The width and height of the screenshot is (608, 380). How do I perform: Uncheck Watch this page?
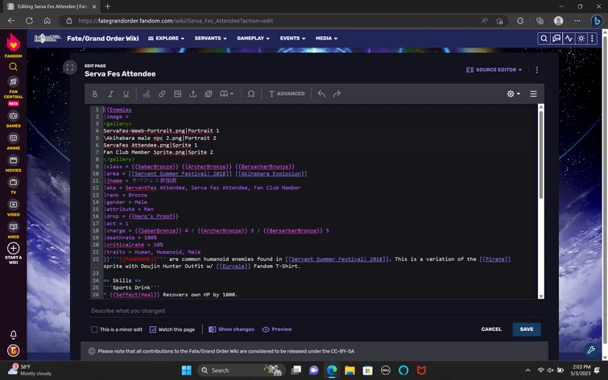point(153,329)
